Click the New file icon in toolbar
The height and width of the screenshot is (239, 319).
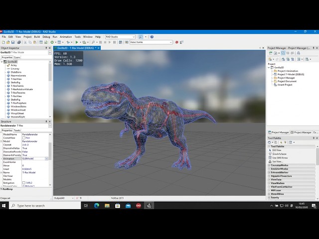(x=3, y=42)
